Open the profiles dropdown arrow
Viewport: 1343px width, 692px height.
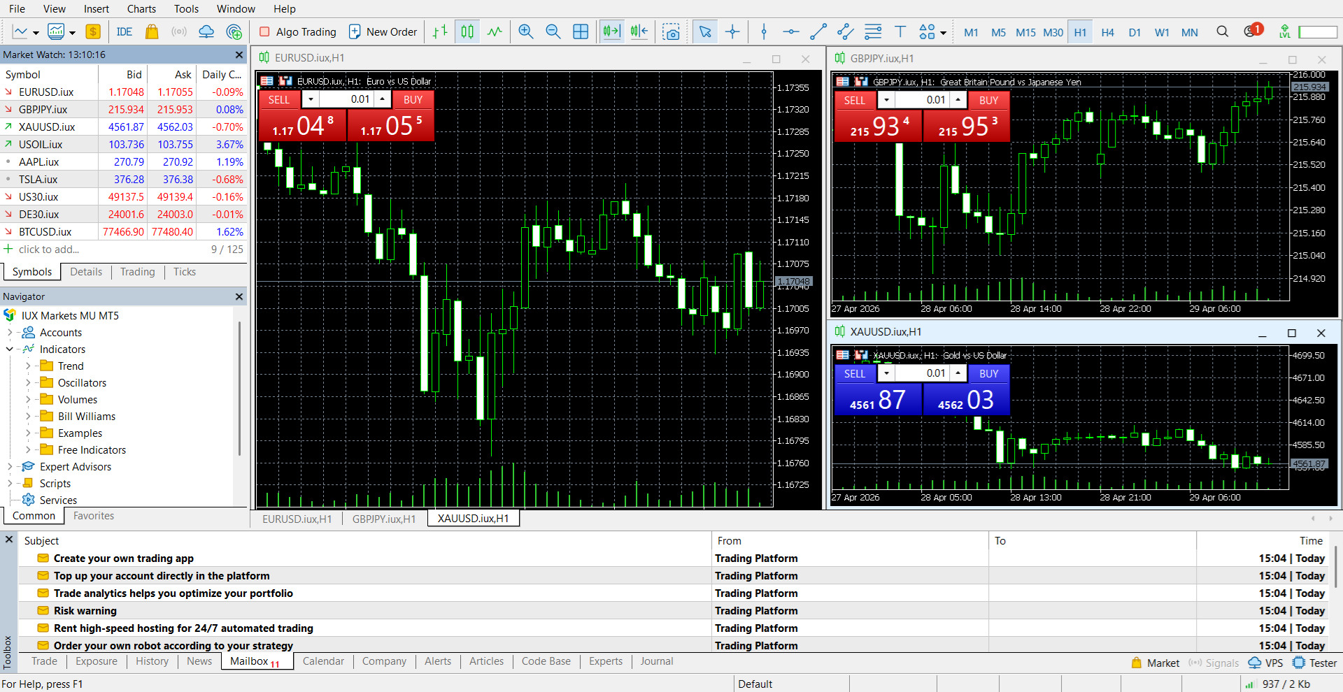[x=72, y=33]
